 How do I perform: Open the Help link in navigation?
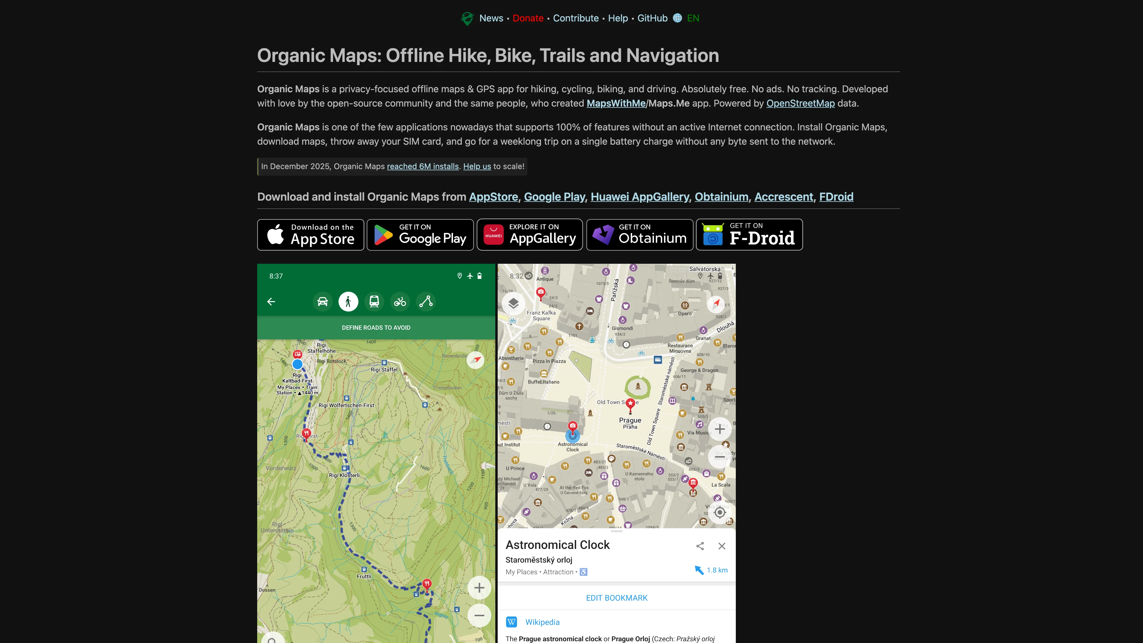pos(618,18)
